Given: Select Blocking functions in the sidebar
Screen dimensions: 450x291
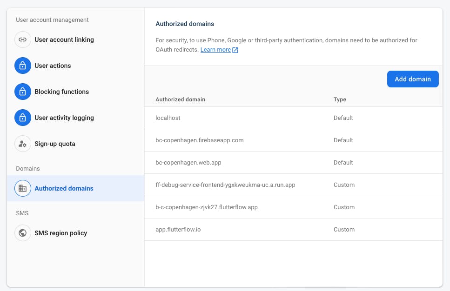Looking at the screenshot, I should (61, 92).
